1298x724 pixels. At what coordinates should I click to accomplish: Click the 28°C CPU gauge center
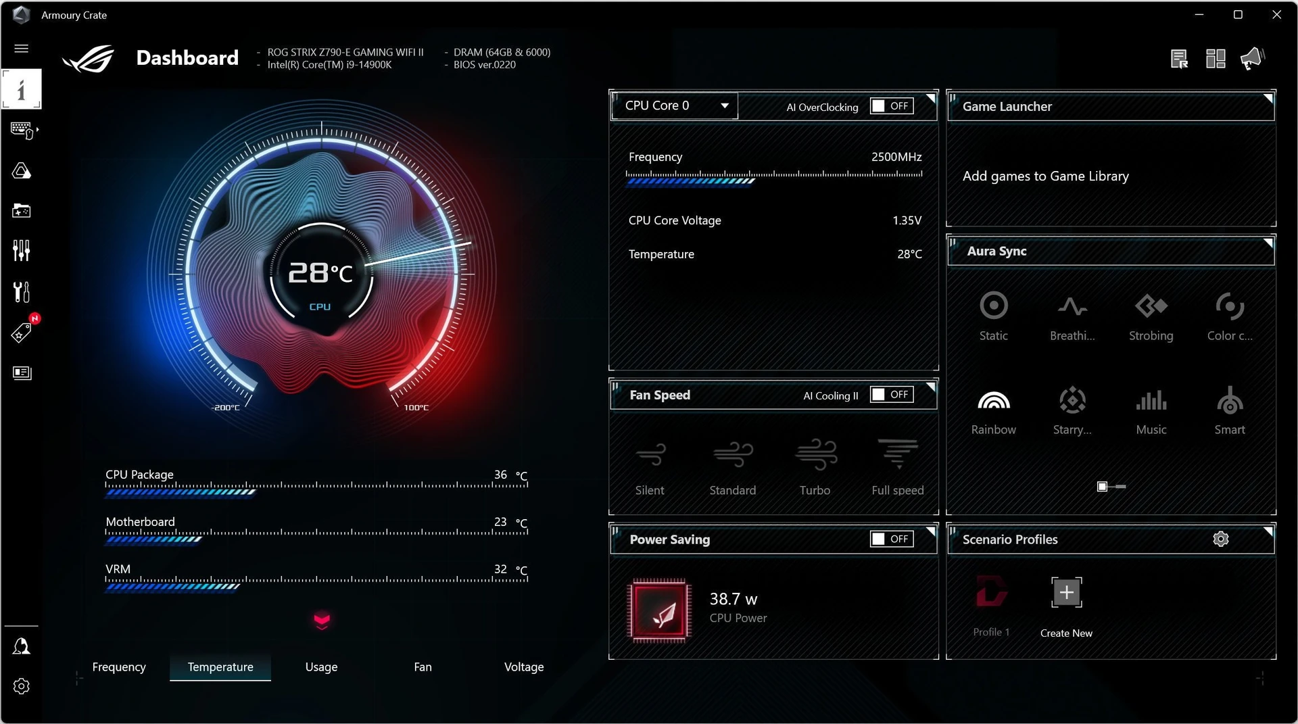click(321, 274)
